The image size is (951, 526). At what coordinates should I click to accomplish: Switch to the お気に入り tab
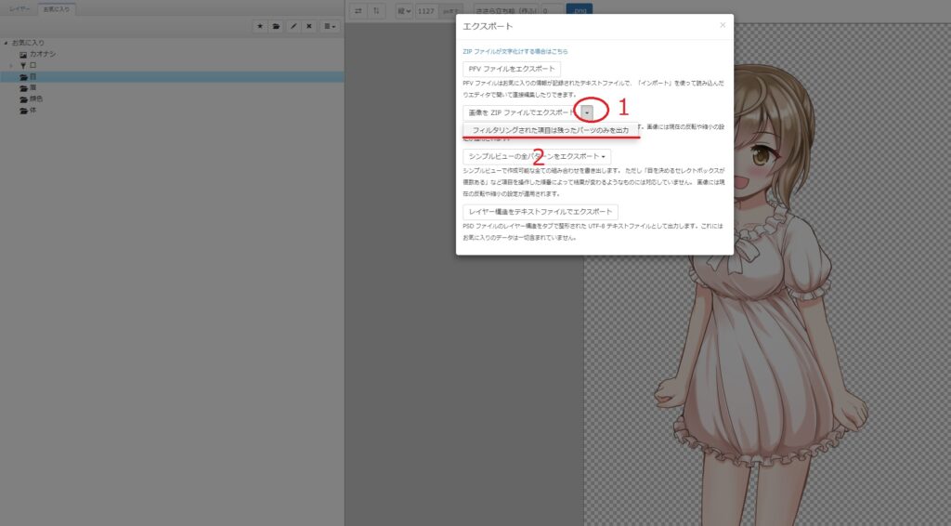[57, 9]
